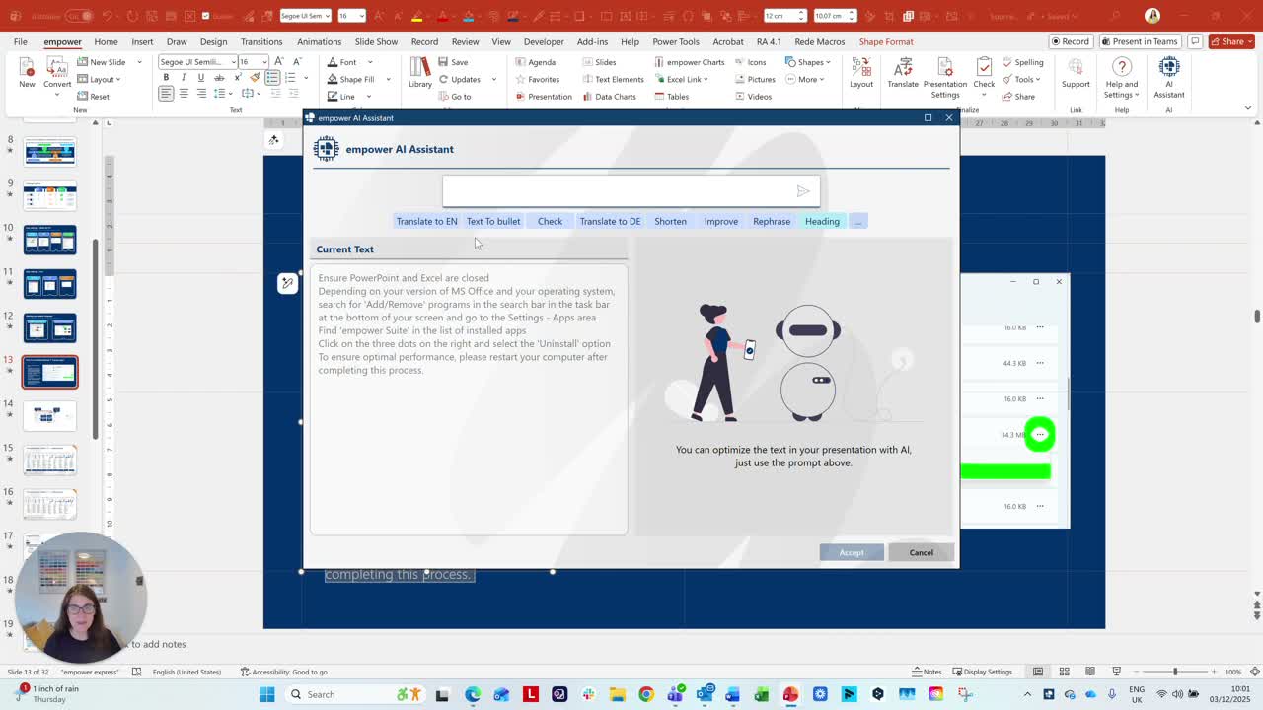Screen dimensions: 1263x710
Task: Toggle the bullet list button
Action: click(x=273, y=78)
